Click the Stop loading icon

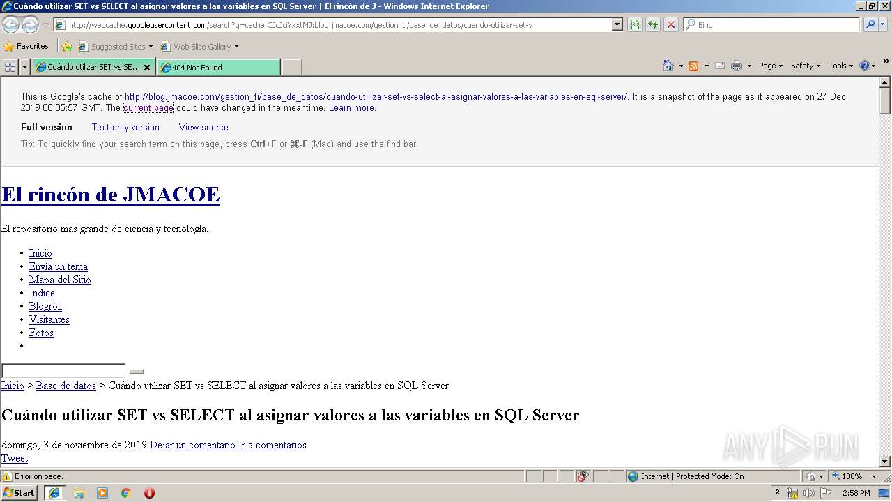point(671,24)
